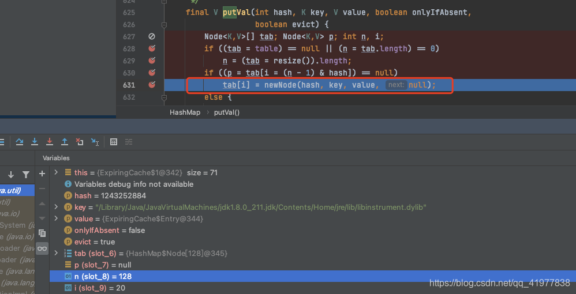Click 'boolean evict' parameter on line 626
Screen dimensions: 576x294
[285, 25]
